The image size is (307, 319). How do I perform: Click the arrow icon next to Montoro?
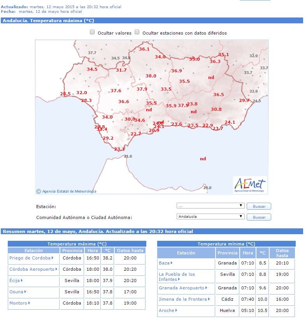(29, 303)
